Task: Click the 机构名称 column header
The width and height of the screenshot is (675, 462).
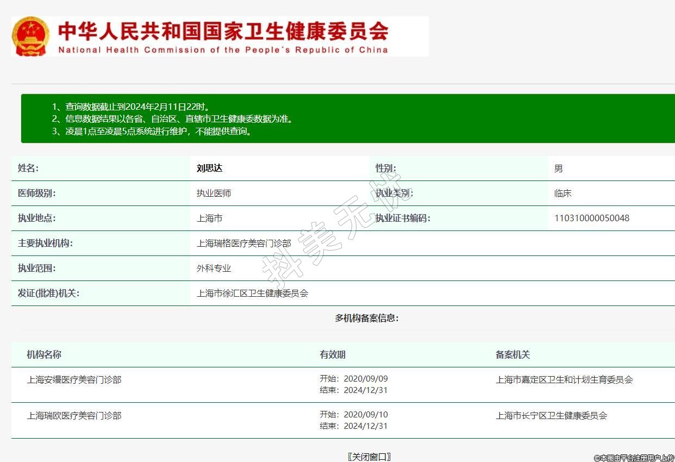Action: 44,355
